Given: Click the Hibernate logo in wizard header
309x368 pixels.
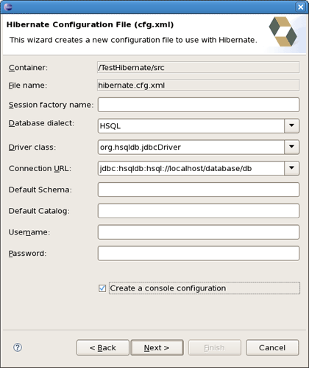Looking at the screenshot, I should click(283, 32).
